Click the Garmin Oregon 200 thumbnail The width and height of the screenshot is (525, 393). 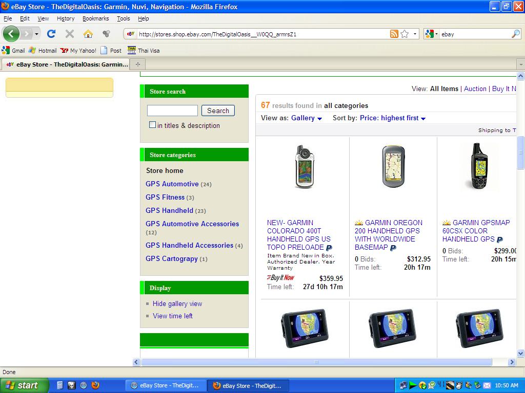393,166
